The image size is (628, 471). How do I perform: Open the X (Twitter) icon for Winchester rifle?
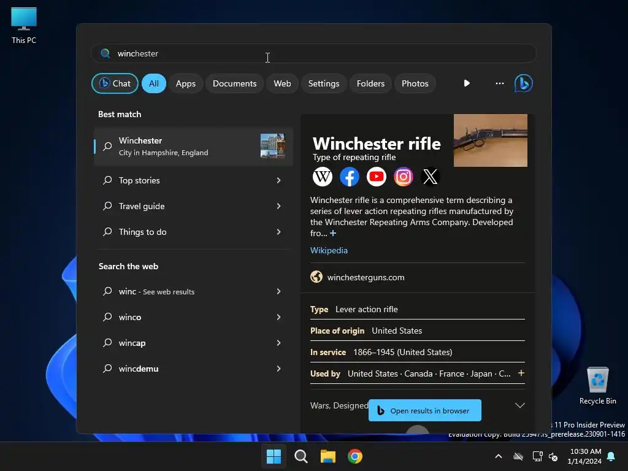(431, 177)
